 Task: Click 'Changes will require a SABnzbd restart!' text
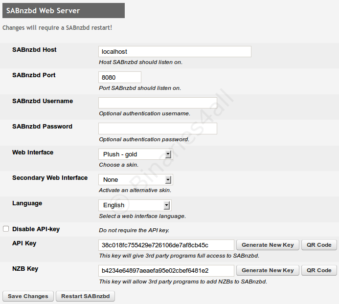[x=57, y=28]
